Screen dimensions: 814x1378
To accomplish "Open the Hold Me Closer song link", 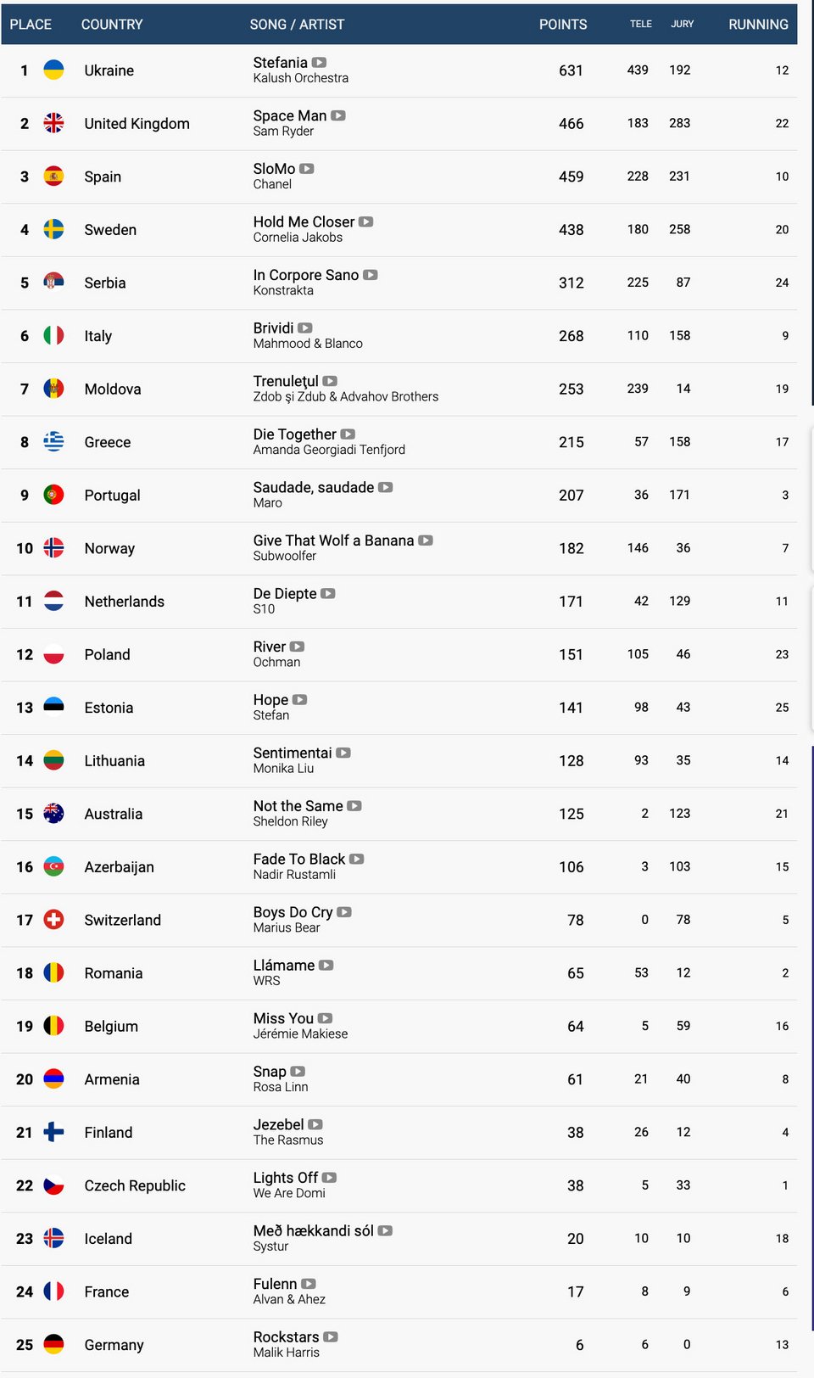I will [x=304, y=222].
